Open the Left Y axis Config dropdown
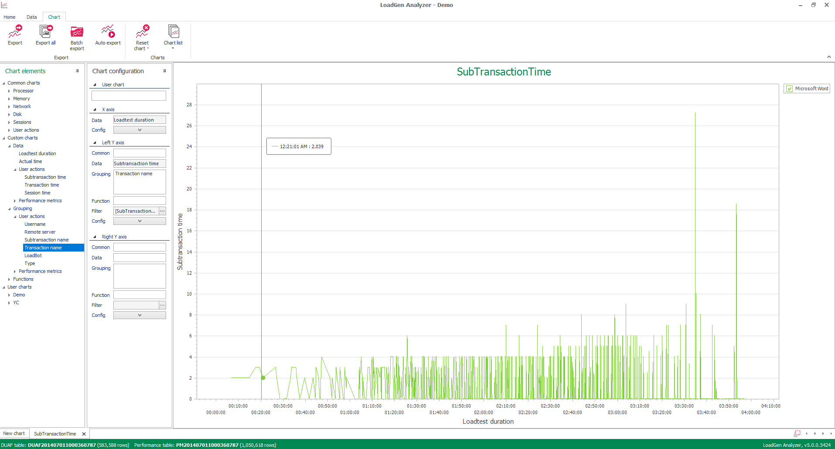The width and height of the screenshot is (835, 449). click(140, 221)
